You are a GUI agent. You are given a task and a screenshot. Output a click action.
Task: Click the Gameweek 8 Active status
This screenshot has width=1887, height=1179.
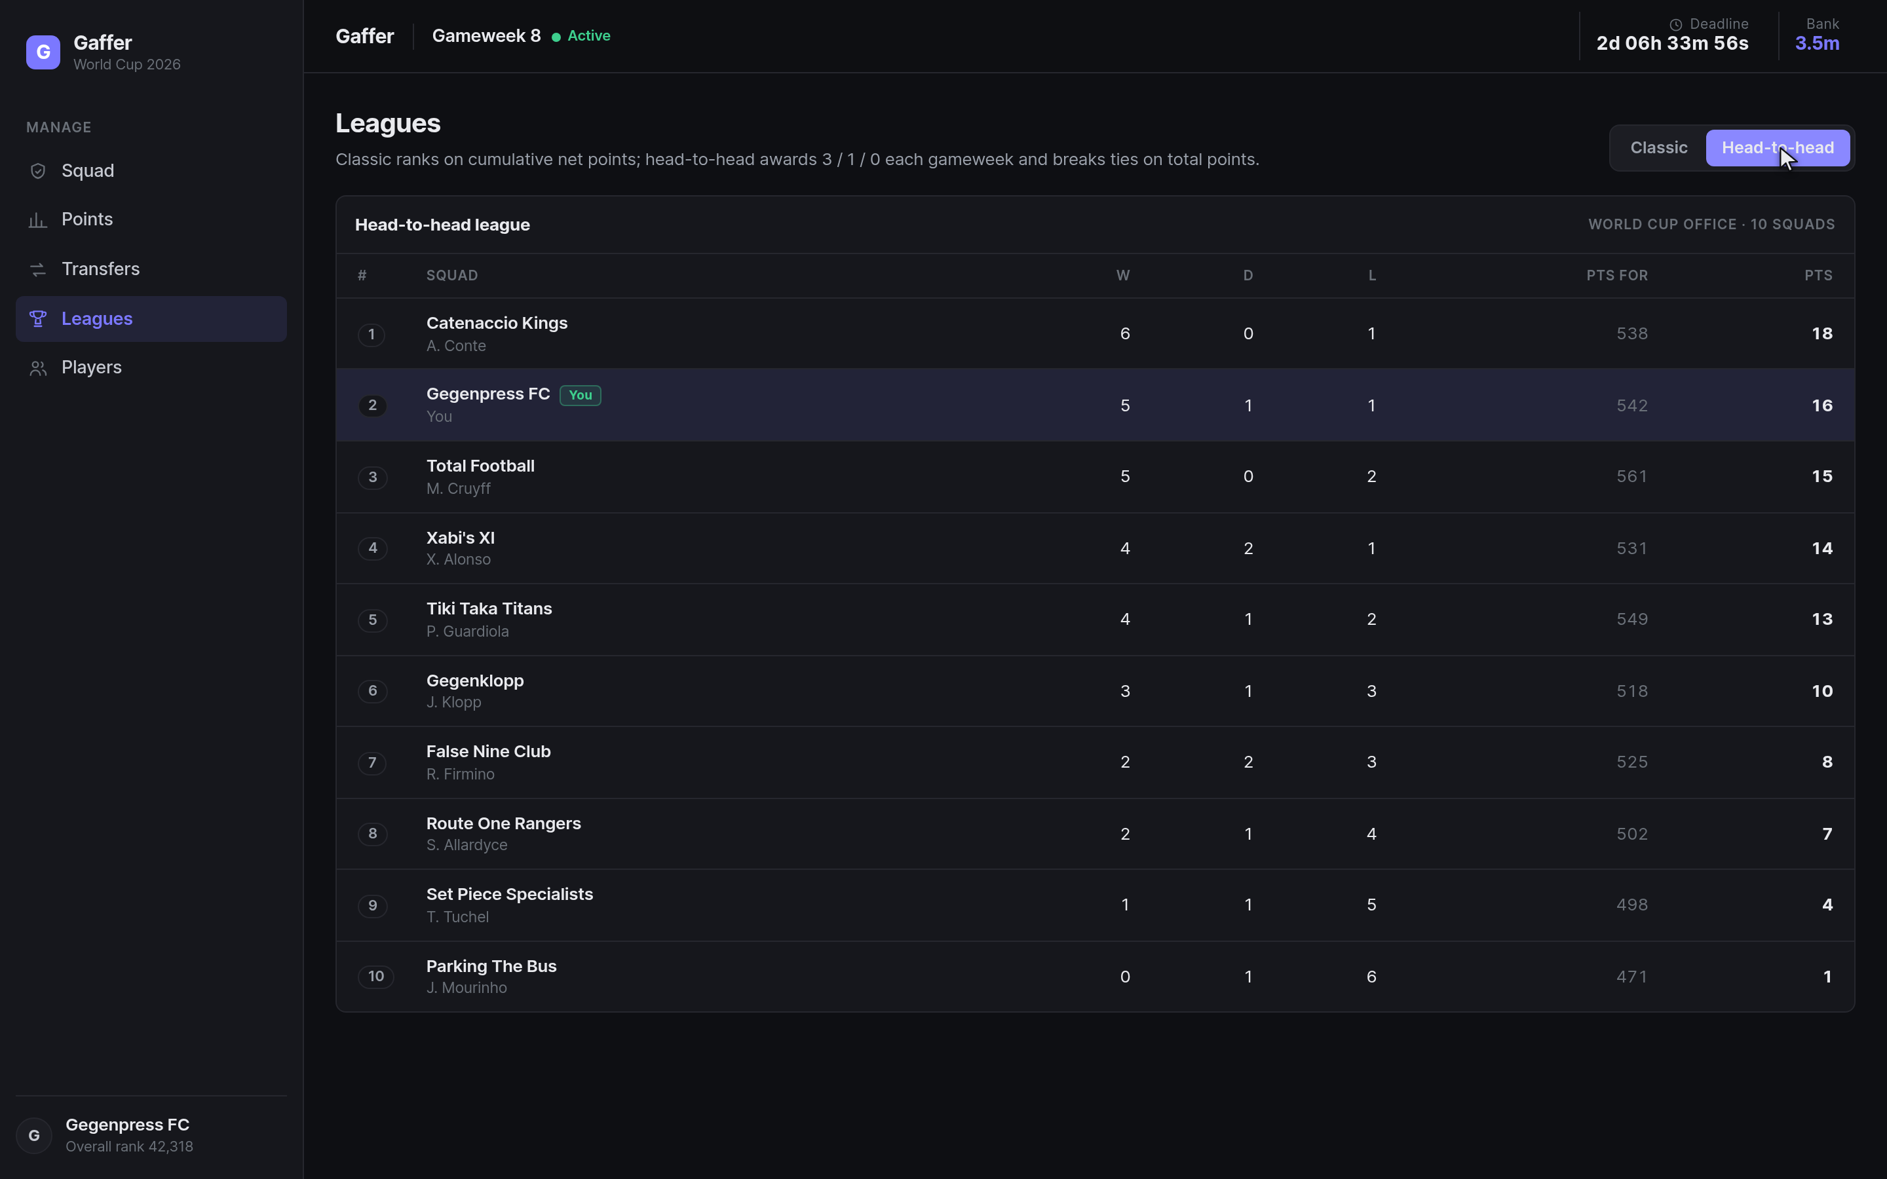point(521,36)
